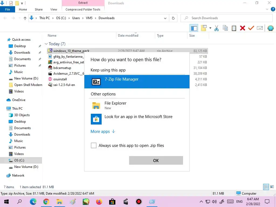This screenshot has width=276, height=207.
Task: Select the osuinstall file
Action: pos(60,79)
